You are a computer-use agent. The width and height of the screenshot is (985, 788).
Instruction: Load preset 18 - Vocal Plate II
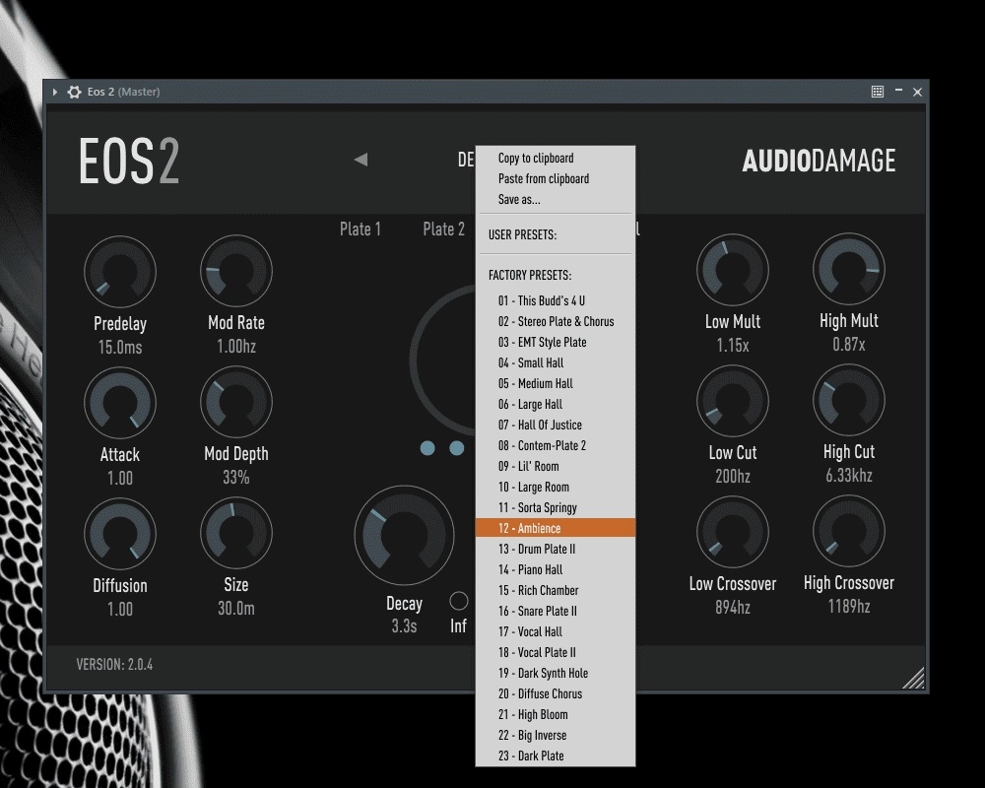pyautogui.click(x=556, y=652)
